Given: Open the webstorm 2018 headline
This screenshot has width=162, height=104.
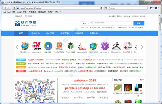Looking at the screenshot, I should click(x=85, y=80).
